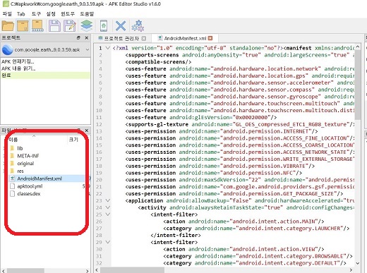The image size is (367, 273).
Task: Click the Open APK folder icon
Action: click(x=8, y=25)
